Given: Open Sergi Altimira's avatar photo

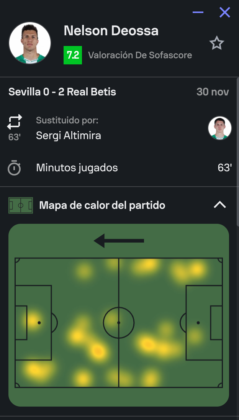Looking at the screenshot, I should (x=219, y=128).
